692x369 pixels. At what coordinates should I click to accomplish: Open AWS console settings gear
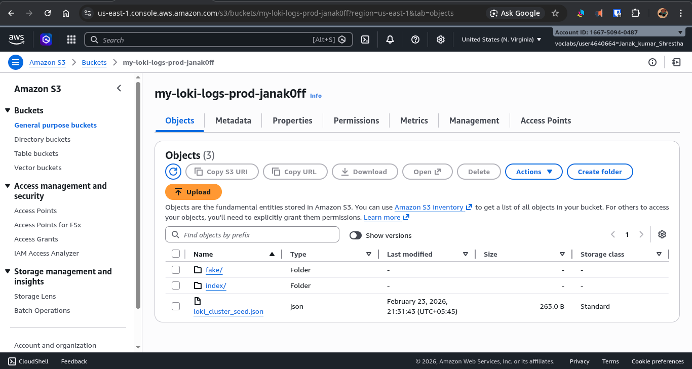[x=440, y=39]
